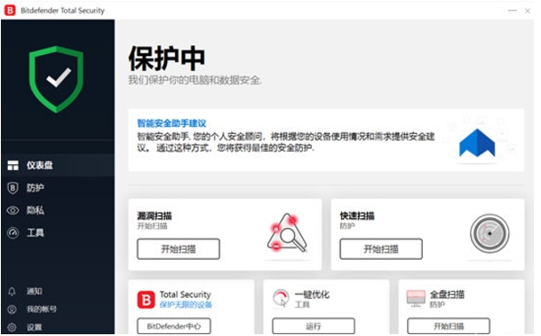Click the eye icon beside 隐私
The height and width of the screenshot is (336, 541).
click(x=12, y=210)
